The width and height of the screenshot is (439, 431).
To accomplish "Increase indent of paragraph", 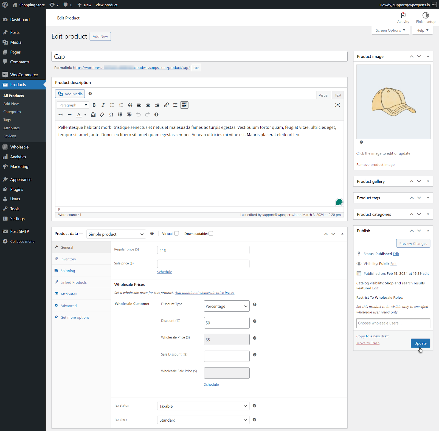I will point(130,114).
